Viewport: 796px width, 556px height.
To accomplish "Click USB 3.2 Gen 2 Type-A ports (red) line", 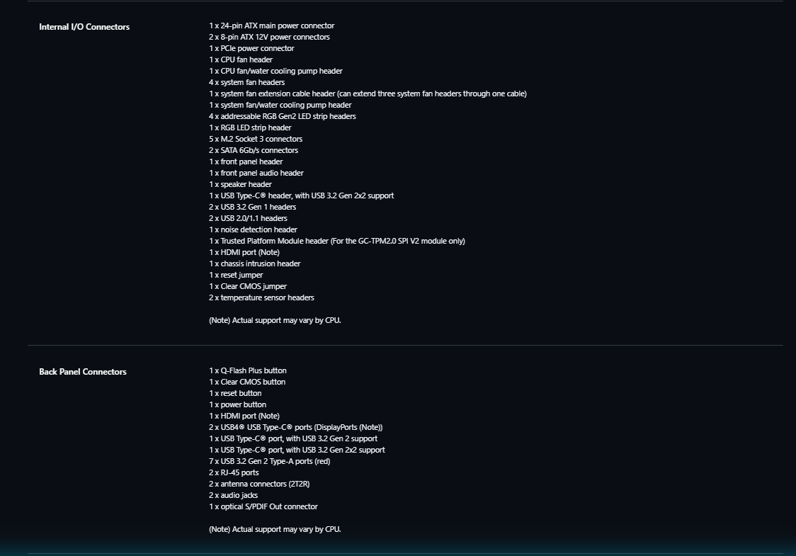I will (x=270, y=462).
